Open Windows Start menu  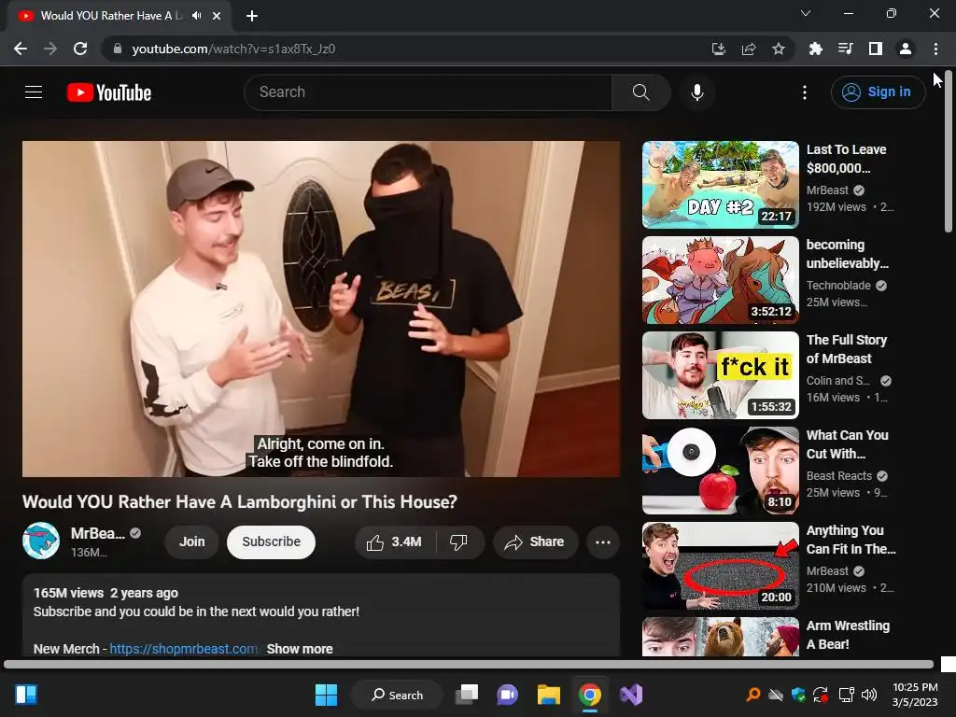point(326,695)
